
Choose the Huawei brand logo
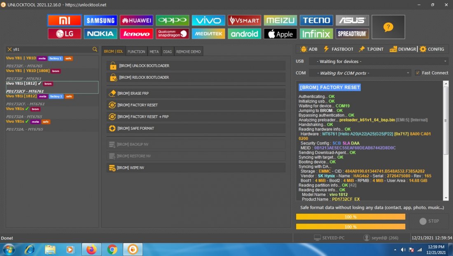tap(136, 20)
